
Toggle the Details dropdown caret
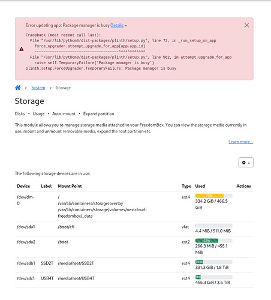click(x=126, y=26)
